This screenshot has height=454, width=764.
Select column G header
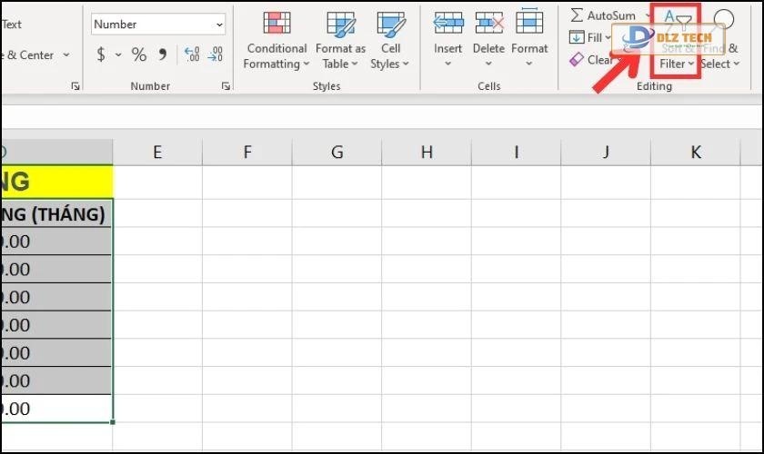tap(337, 153)
